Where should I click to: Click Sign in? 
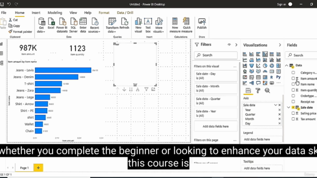click(281, 4)
